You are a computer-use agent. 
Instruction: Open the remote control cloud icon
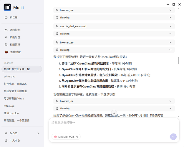point(6,30)
